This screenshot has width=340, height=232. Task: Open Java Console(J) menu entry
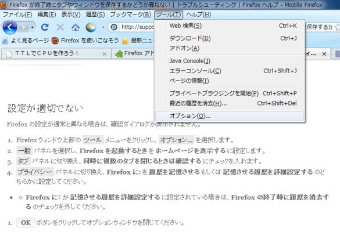pos(230,61)
